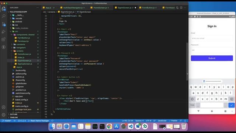Tap the blue checkmark key on emulator keyboard

tap(232, 105)
